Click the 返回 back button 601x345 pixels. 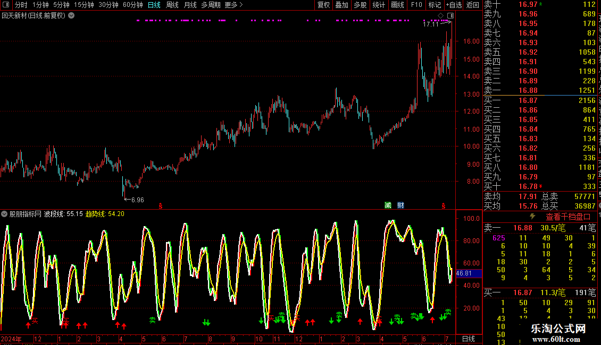click(473, 5)
